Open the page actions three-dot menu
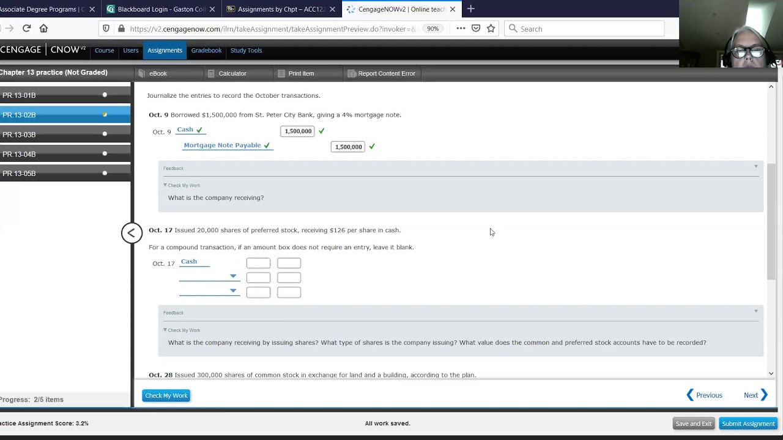 point(461,29)
